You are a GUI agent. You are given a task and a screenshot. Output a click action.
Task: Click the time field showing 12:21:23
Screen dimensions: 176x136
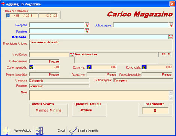click(48, 16)
